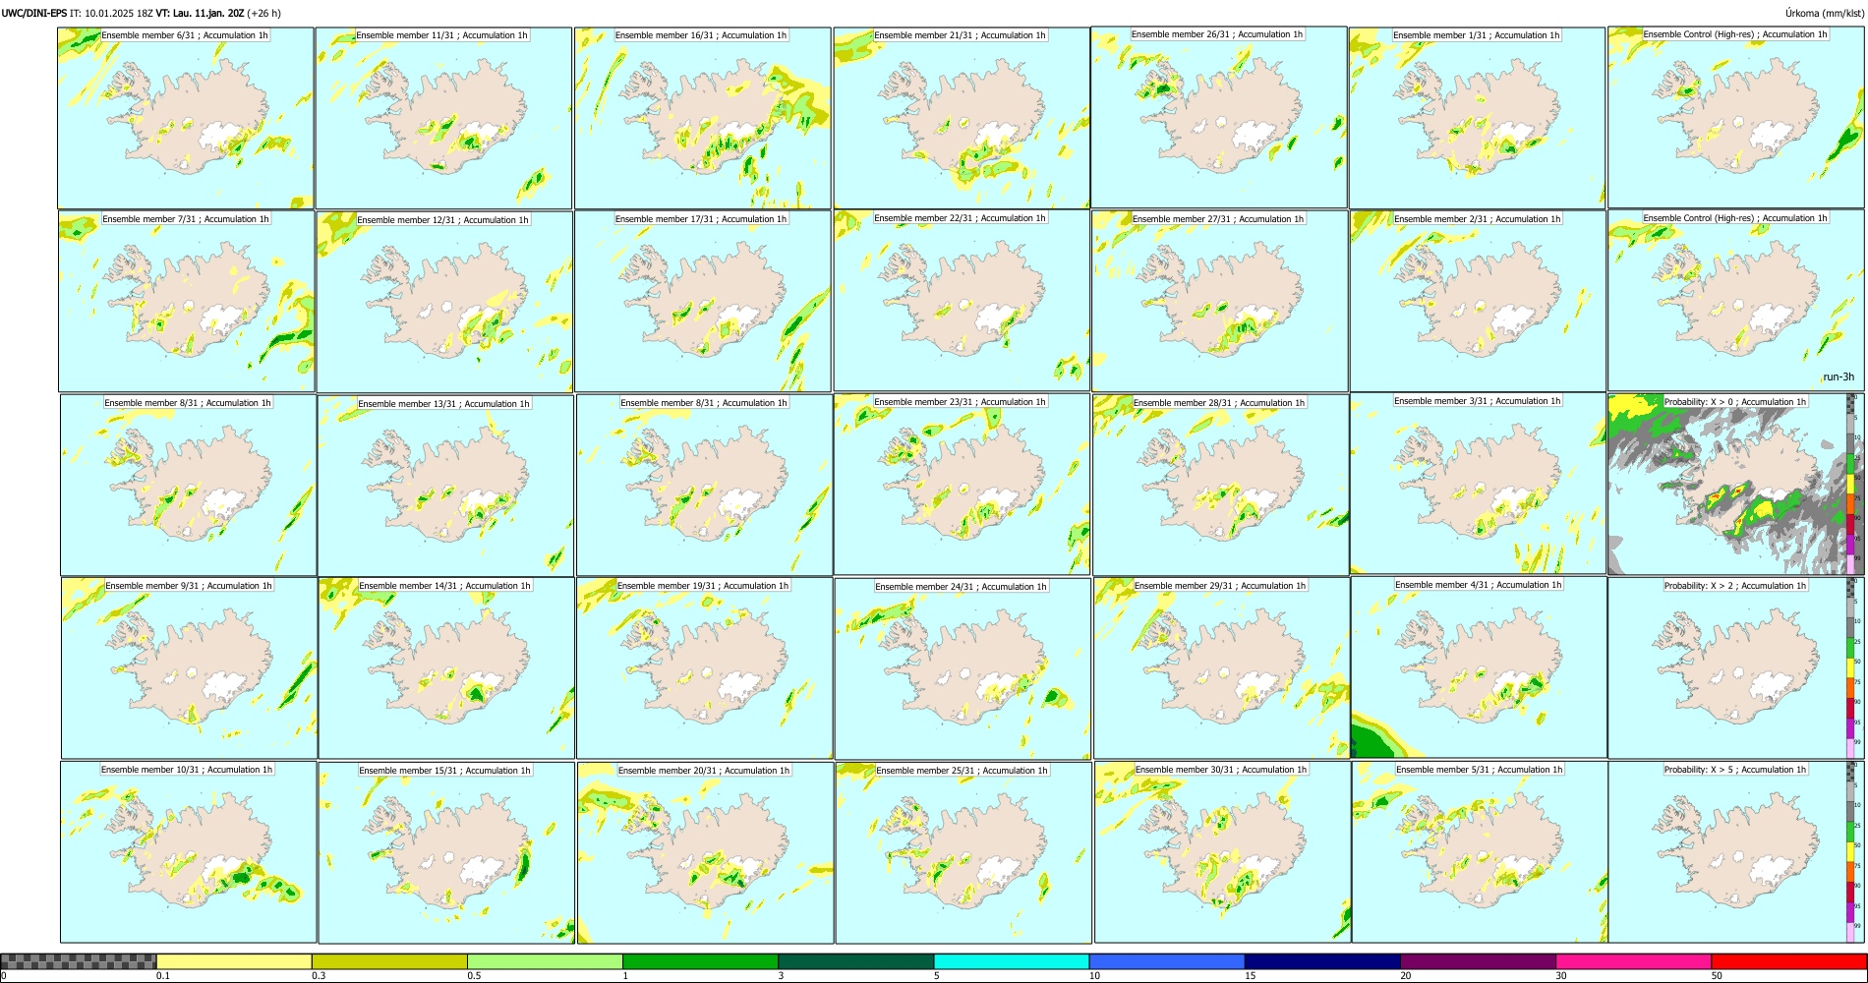The image size is (1868, 983).
Task: Pick the checkered grey 0–0.1 legend swatch
Action: click(79, 961)
